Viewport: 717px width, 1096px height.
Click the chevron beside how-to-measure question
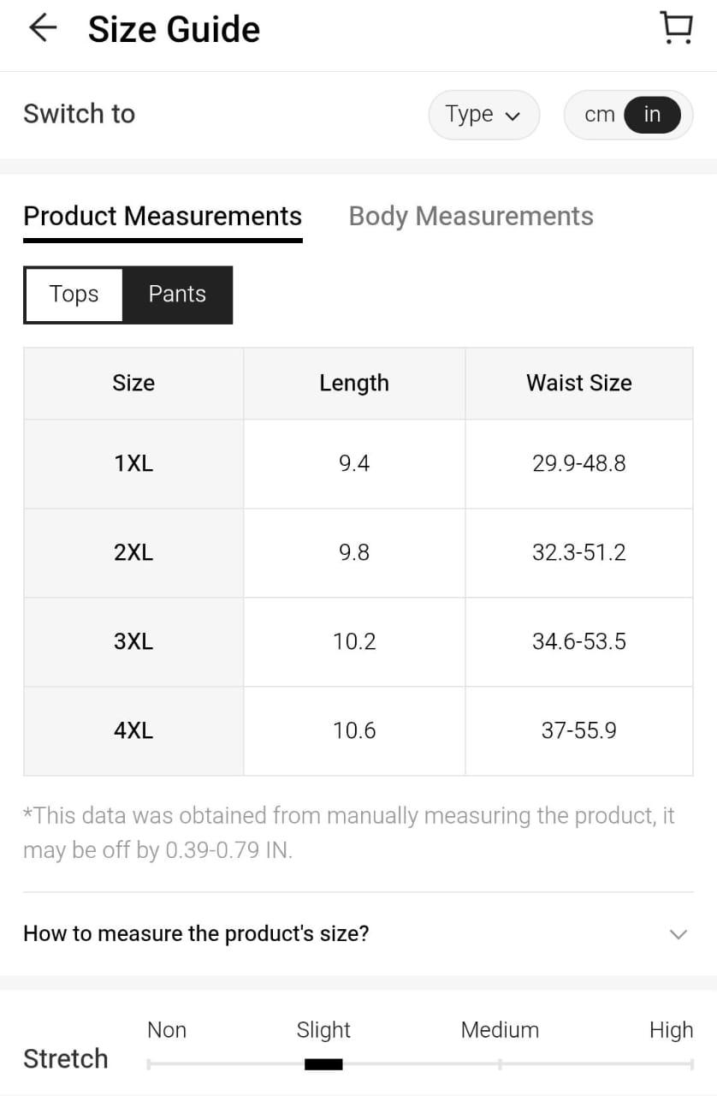click(x=678, y=934)
